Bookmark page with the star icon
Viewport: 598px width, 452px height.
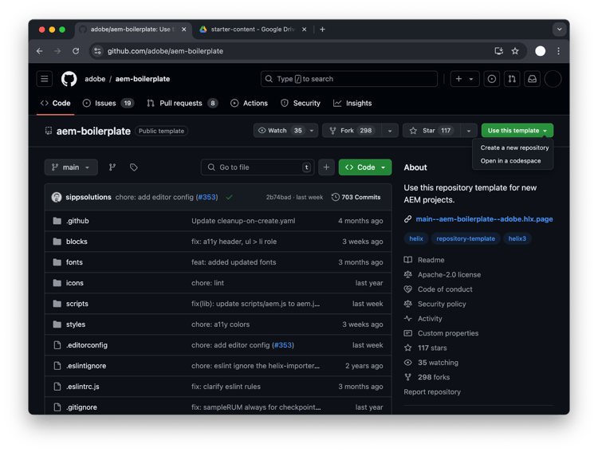pos(515,51)
